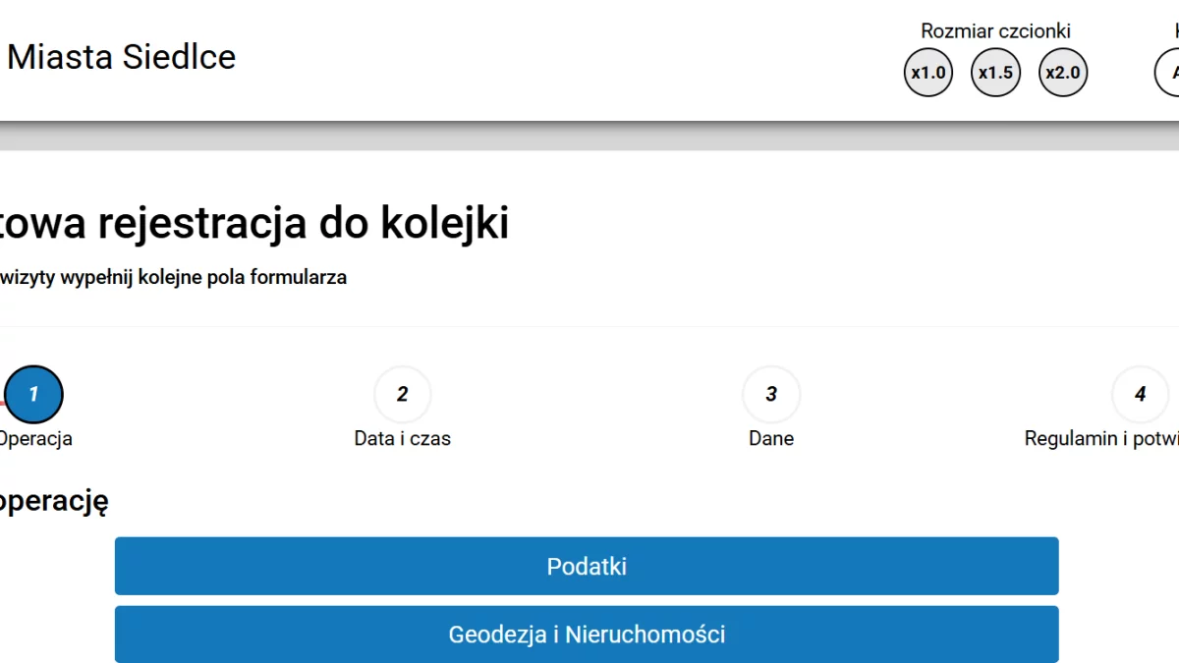Image resolution: width=1179 pixels, height=663 pixels.
Task: Choose the x1.5 font size option
Action: tap(995, 73)
